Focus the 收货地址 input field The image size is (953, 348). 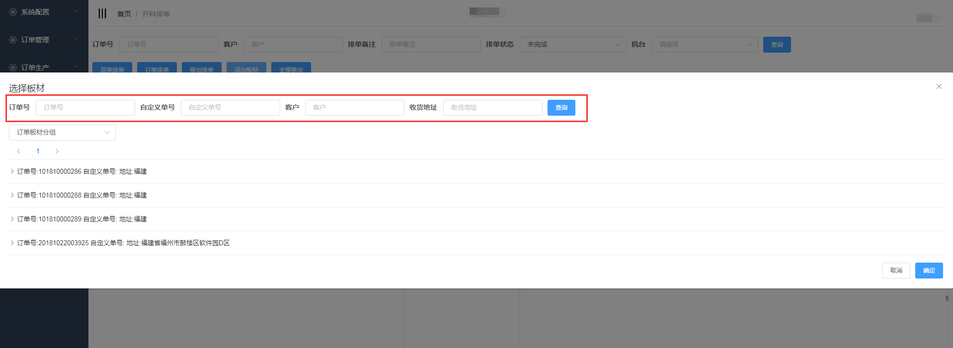(492, 108)
